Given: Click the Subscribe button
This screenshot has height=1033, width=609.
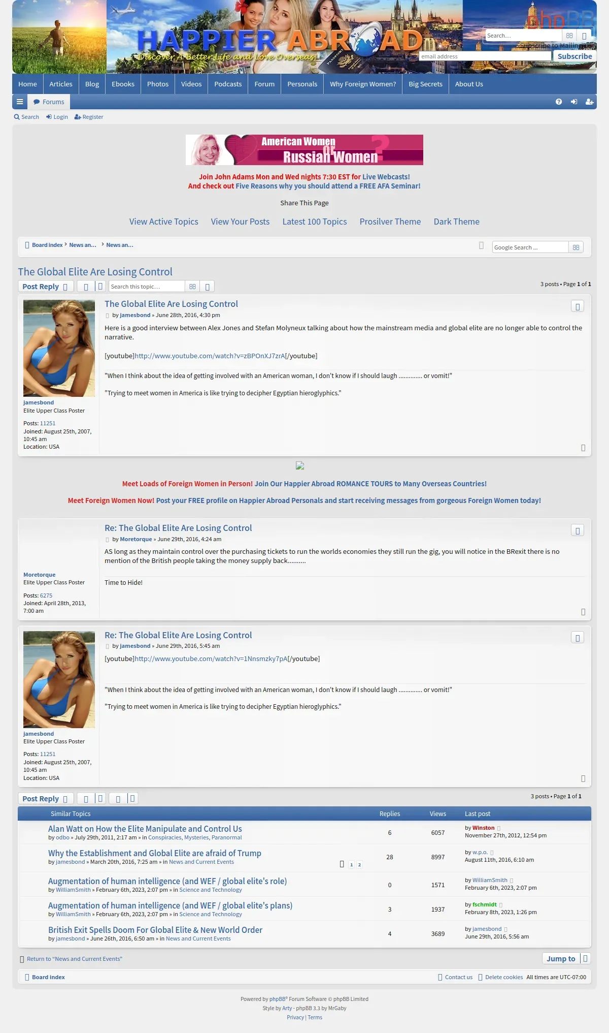Looking at the screenshot, I should tap(574, 56).
